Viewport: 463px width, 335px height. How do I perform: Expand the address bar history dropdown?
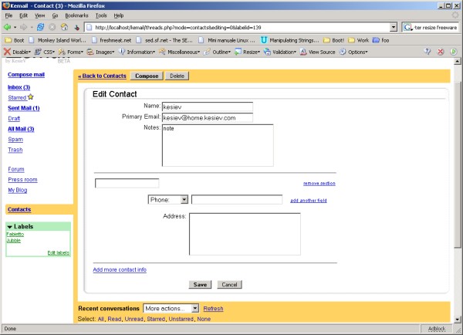coord(394,28)
